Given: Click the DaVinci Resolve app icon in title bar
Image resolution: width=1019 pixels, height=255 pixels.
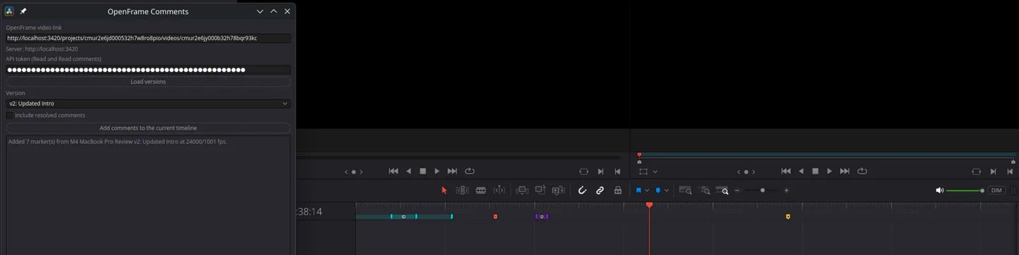Looking at the screenshot, I should pos(10,11).
